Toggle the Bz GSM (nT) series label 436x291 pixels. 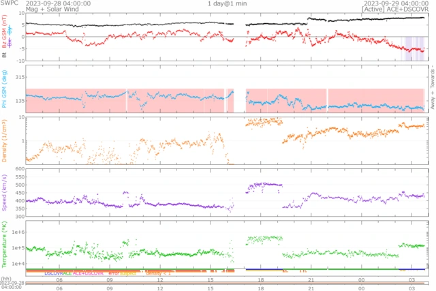point(4,31)
